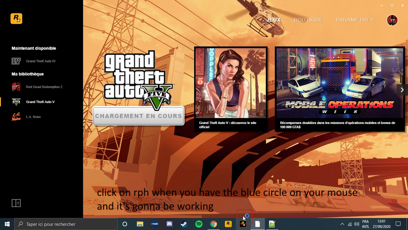Open the volume speaker tray icon
This screenshot has width=408, height=230.
(357, 224)
